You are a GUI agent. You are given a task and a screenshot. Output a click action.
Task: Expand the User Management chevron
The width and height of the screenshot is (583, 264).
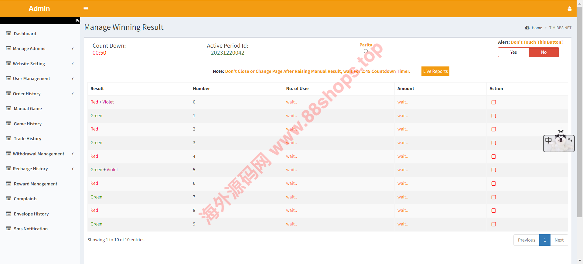click(73, 79)
